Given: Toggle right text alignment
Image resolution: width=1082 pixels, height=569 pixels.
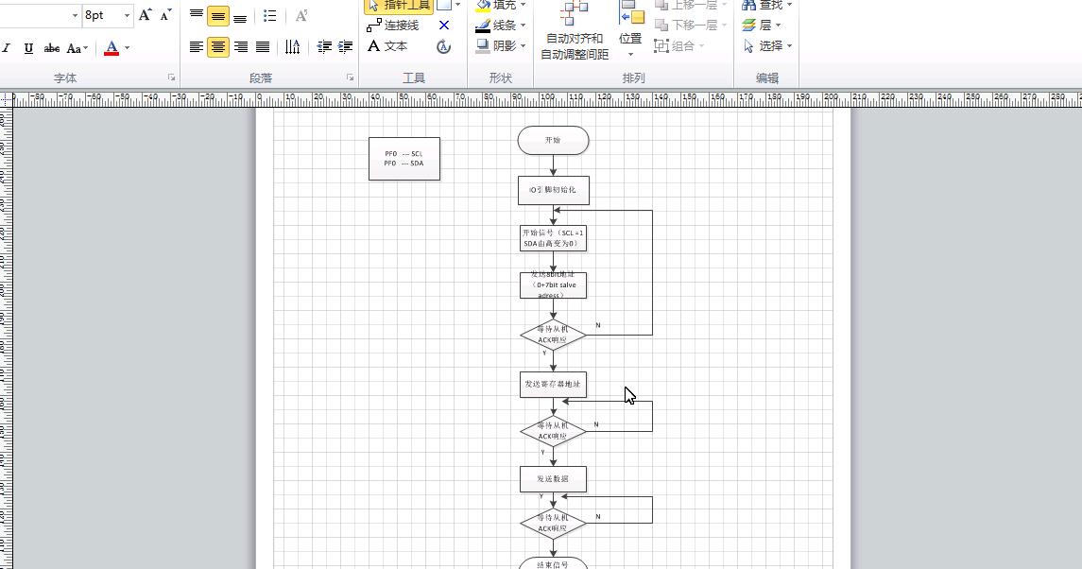Looking at the screenshot, I should pos(240,47).
